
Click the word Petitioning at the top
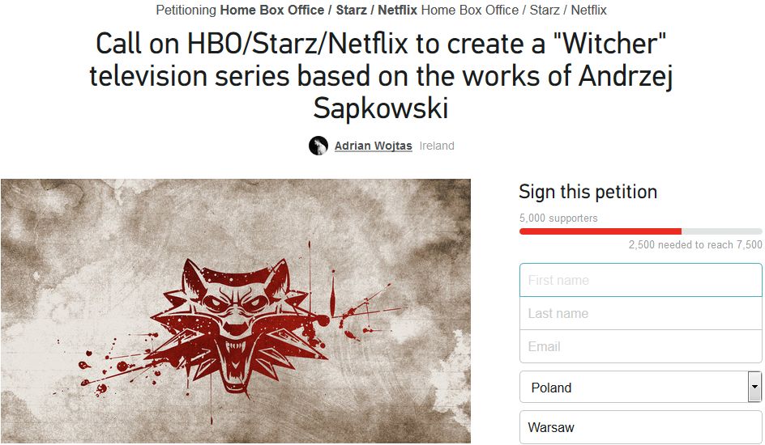point(186,10)
